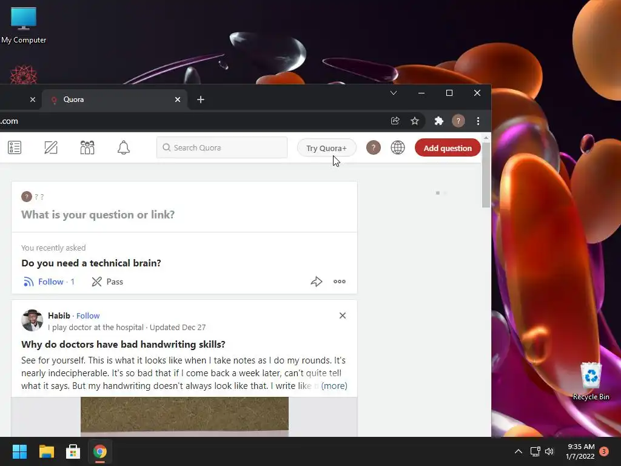Select the Recycle Bin desktop icon
621x466 pixels.
coord(591,381)
